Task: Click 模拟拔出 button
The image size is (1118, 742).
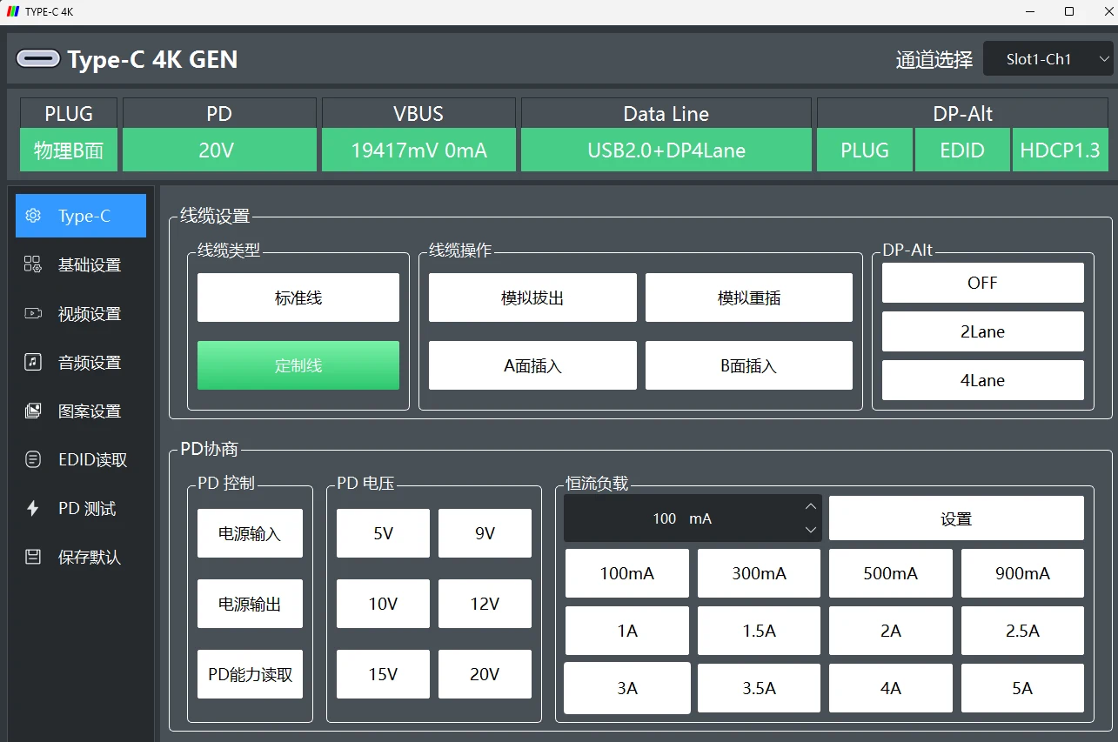Action: tap(532, 297)
